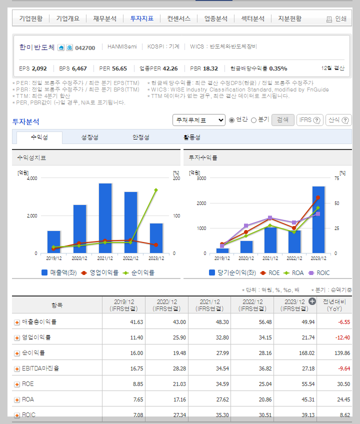Click the 2019/12 (IFRS연결) column header
The width and height of the screenshot is (360, 424).
pyautogui.click(x=124, y=305)
